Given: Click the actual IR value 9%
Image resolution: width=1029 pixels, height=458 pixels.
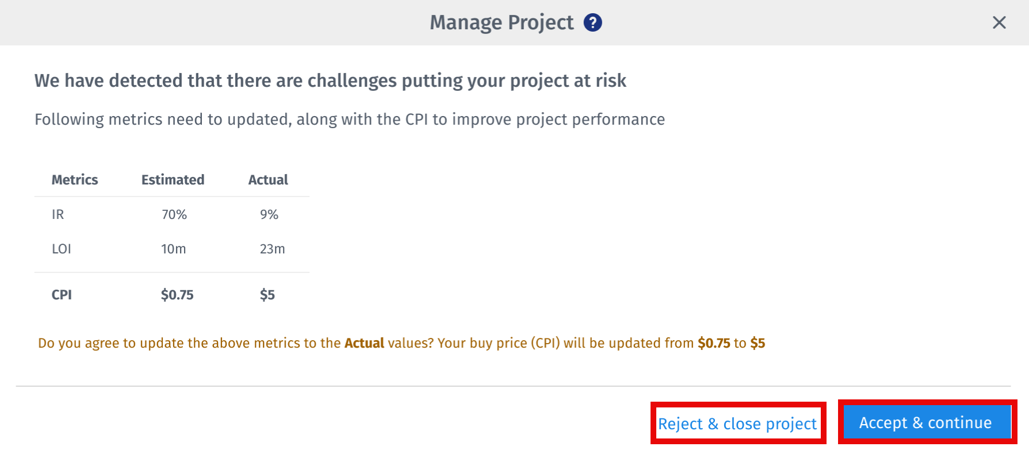Looking at the screenshot, I should [x=269, y=214].
